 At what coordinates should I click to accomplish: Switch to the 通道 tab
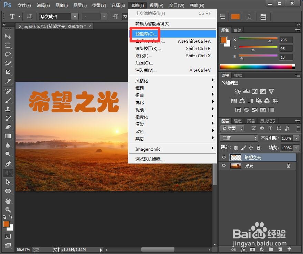tap(238, 121)
